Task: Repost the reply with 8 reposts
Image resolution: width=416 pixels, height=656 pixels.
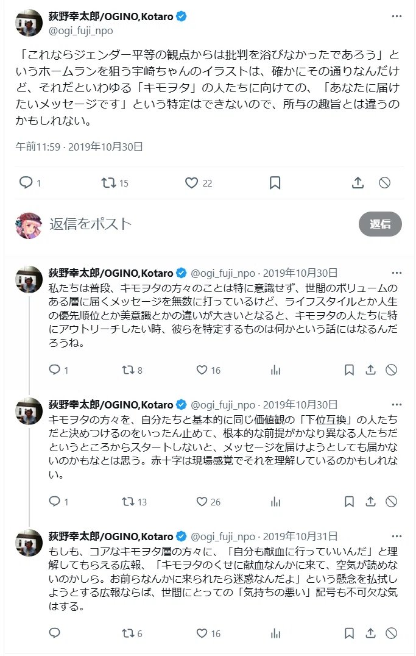Action: (132, 370)
